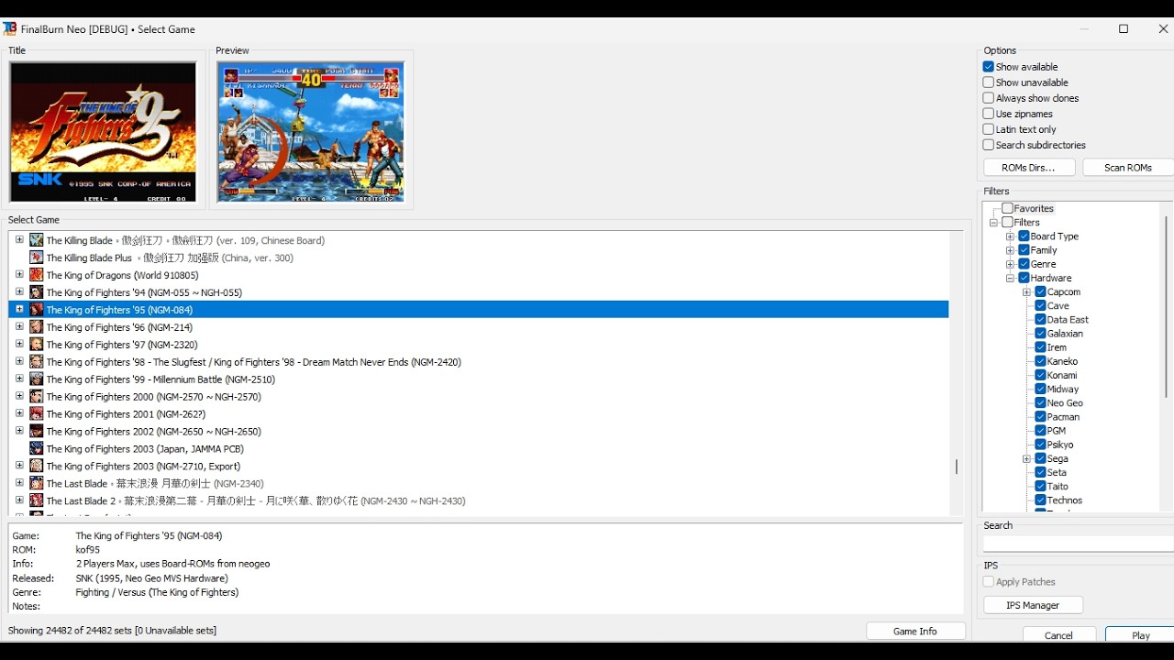Click the KOF '95 title screen thumbnail

pyautogui.click(x=103, y=132)
